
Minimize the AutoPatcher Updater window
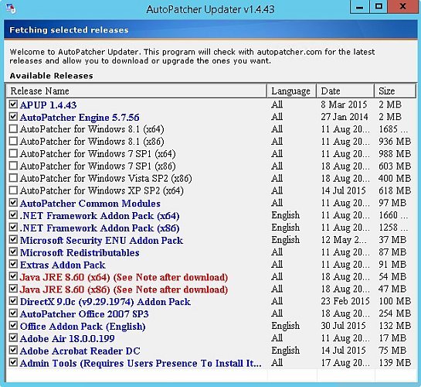coord(360,7)
